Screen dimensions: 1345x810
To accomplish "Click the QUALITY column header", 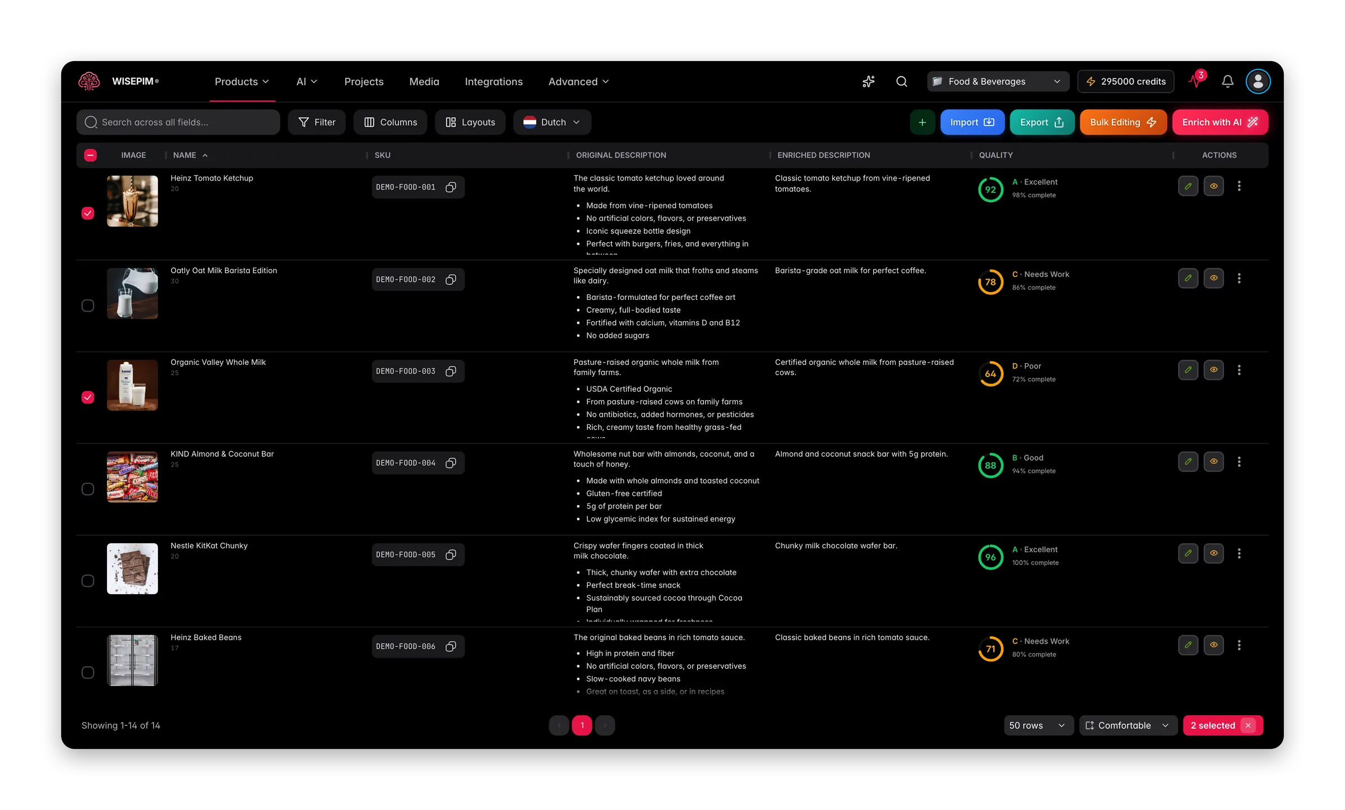I will tap(996, 155).
